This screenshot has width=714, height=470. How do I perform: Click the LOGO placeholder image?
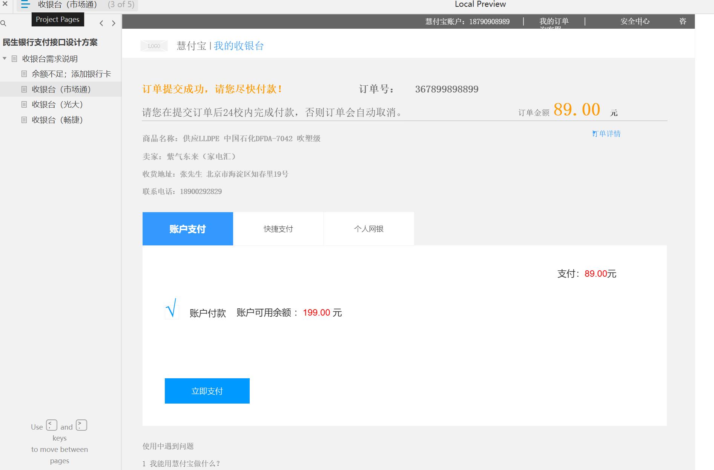(154, 46)
